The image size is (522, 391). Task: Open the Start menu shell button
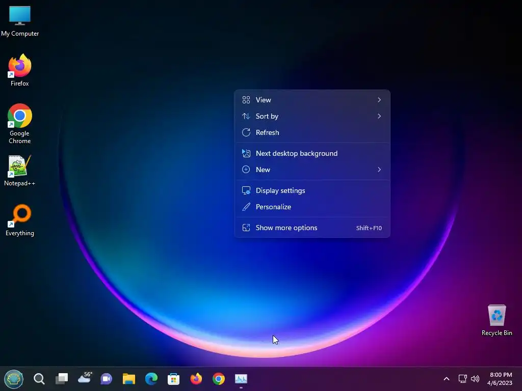[x=14, y=379]
